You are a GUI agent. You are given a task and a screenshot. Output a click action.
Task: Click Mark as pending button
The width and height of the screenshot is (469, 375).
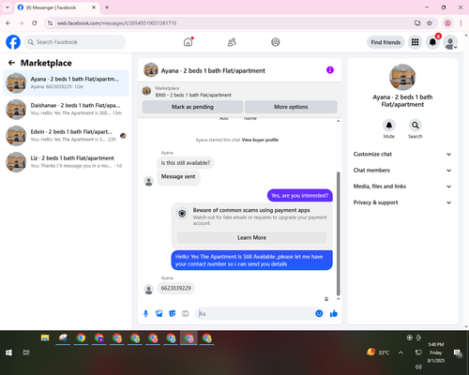[192, 107]
